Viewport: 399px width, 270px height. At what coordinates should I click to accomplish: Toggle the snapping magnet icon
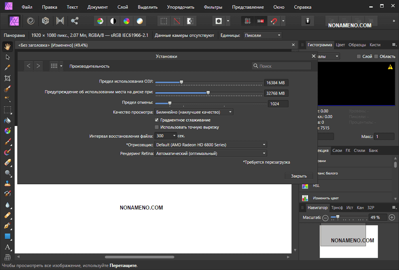pos(274,21)
